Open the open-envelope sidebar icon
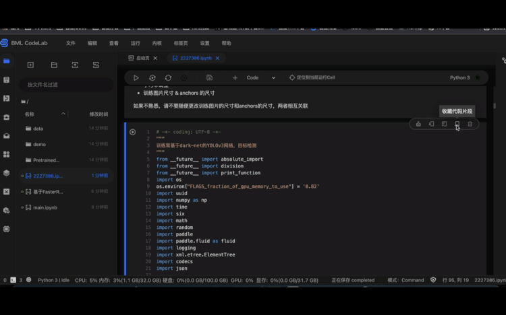The width and height of the screenshot is (506, 315). pos(7,135)
